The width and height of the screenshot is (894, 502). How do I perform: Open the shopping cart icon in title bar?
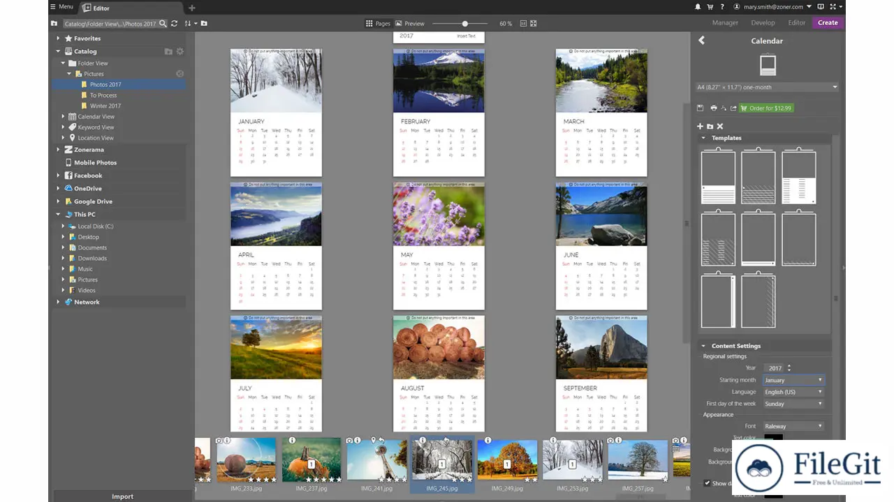click(x=710, y=7)
